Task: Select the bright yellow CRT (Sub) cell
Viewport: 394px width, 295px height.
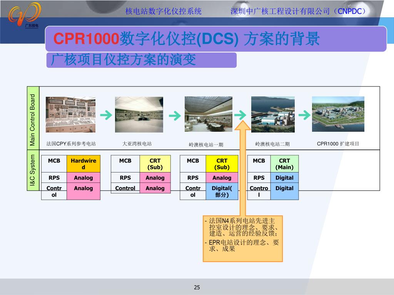Action: [x=222, y=164]
